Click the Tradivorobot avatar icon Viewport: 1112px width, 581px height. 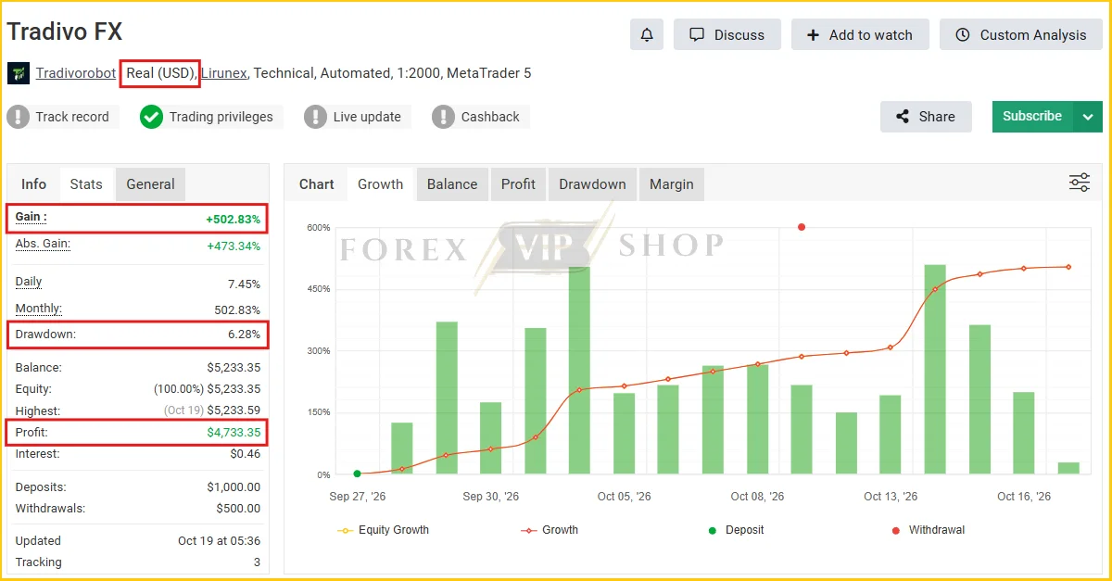tap(19, 73)
